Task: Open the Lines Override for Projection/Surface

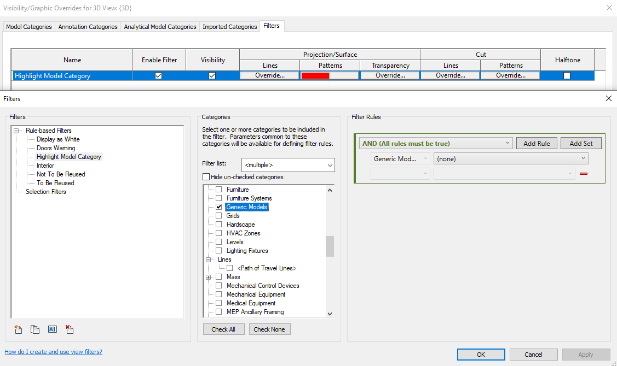Action: click(x=269, y=75)
